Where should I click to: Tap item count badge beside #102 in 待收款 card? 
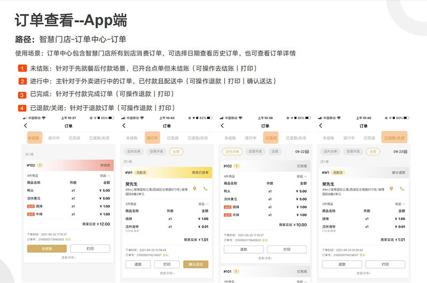pyautogui.click(x=39, y=166)
